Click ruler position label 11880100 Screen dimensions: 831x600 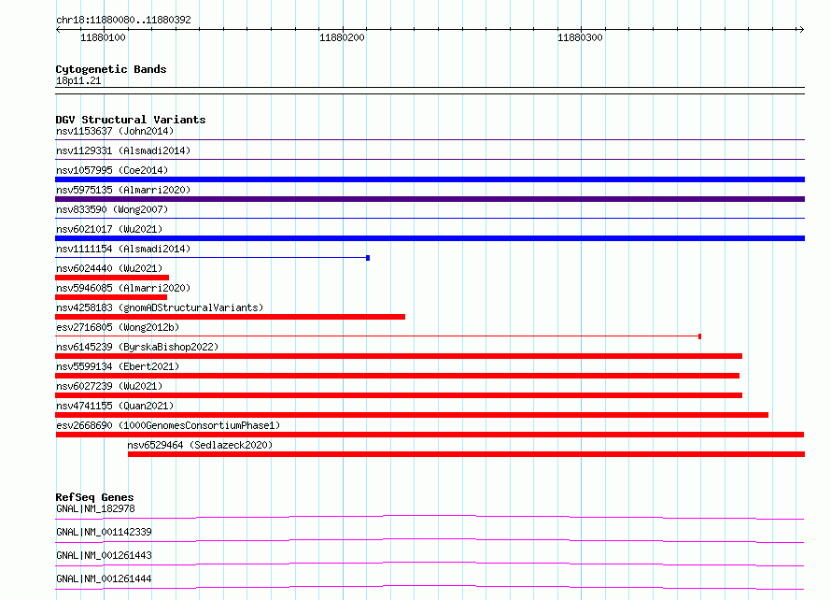(103, 37)
